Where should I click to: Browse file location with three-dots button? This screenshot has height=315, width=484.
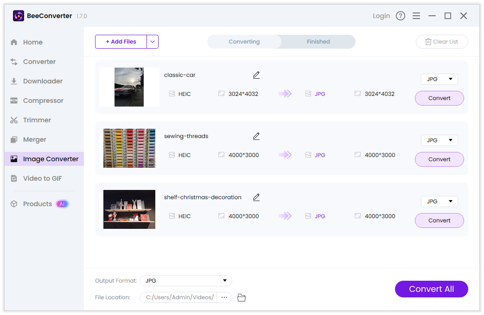point(224,297)
